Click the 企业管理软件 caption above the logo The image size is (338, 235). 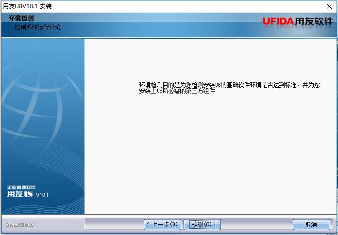click(21, 187)
